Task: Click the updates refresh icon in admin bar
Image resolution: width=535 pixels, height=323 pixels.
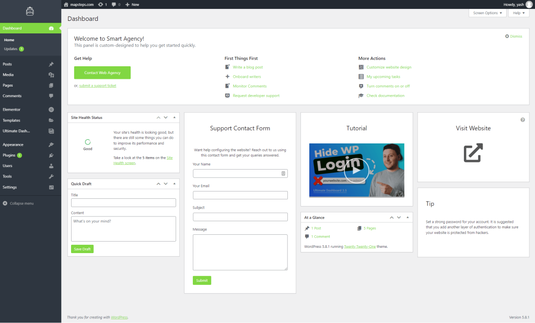Action: [100, 4]
